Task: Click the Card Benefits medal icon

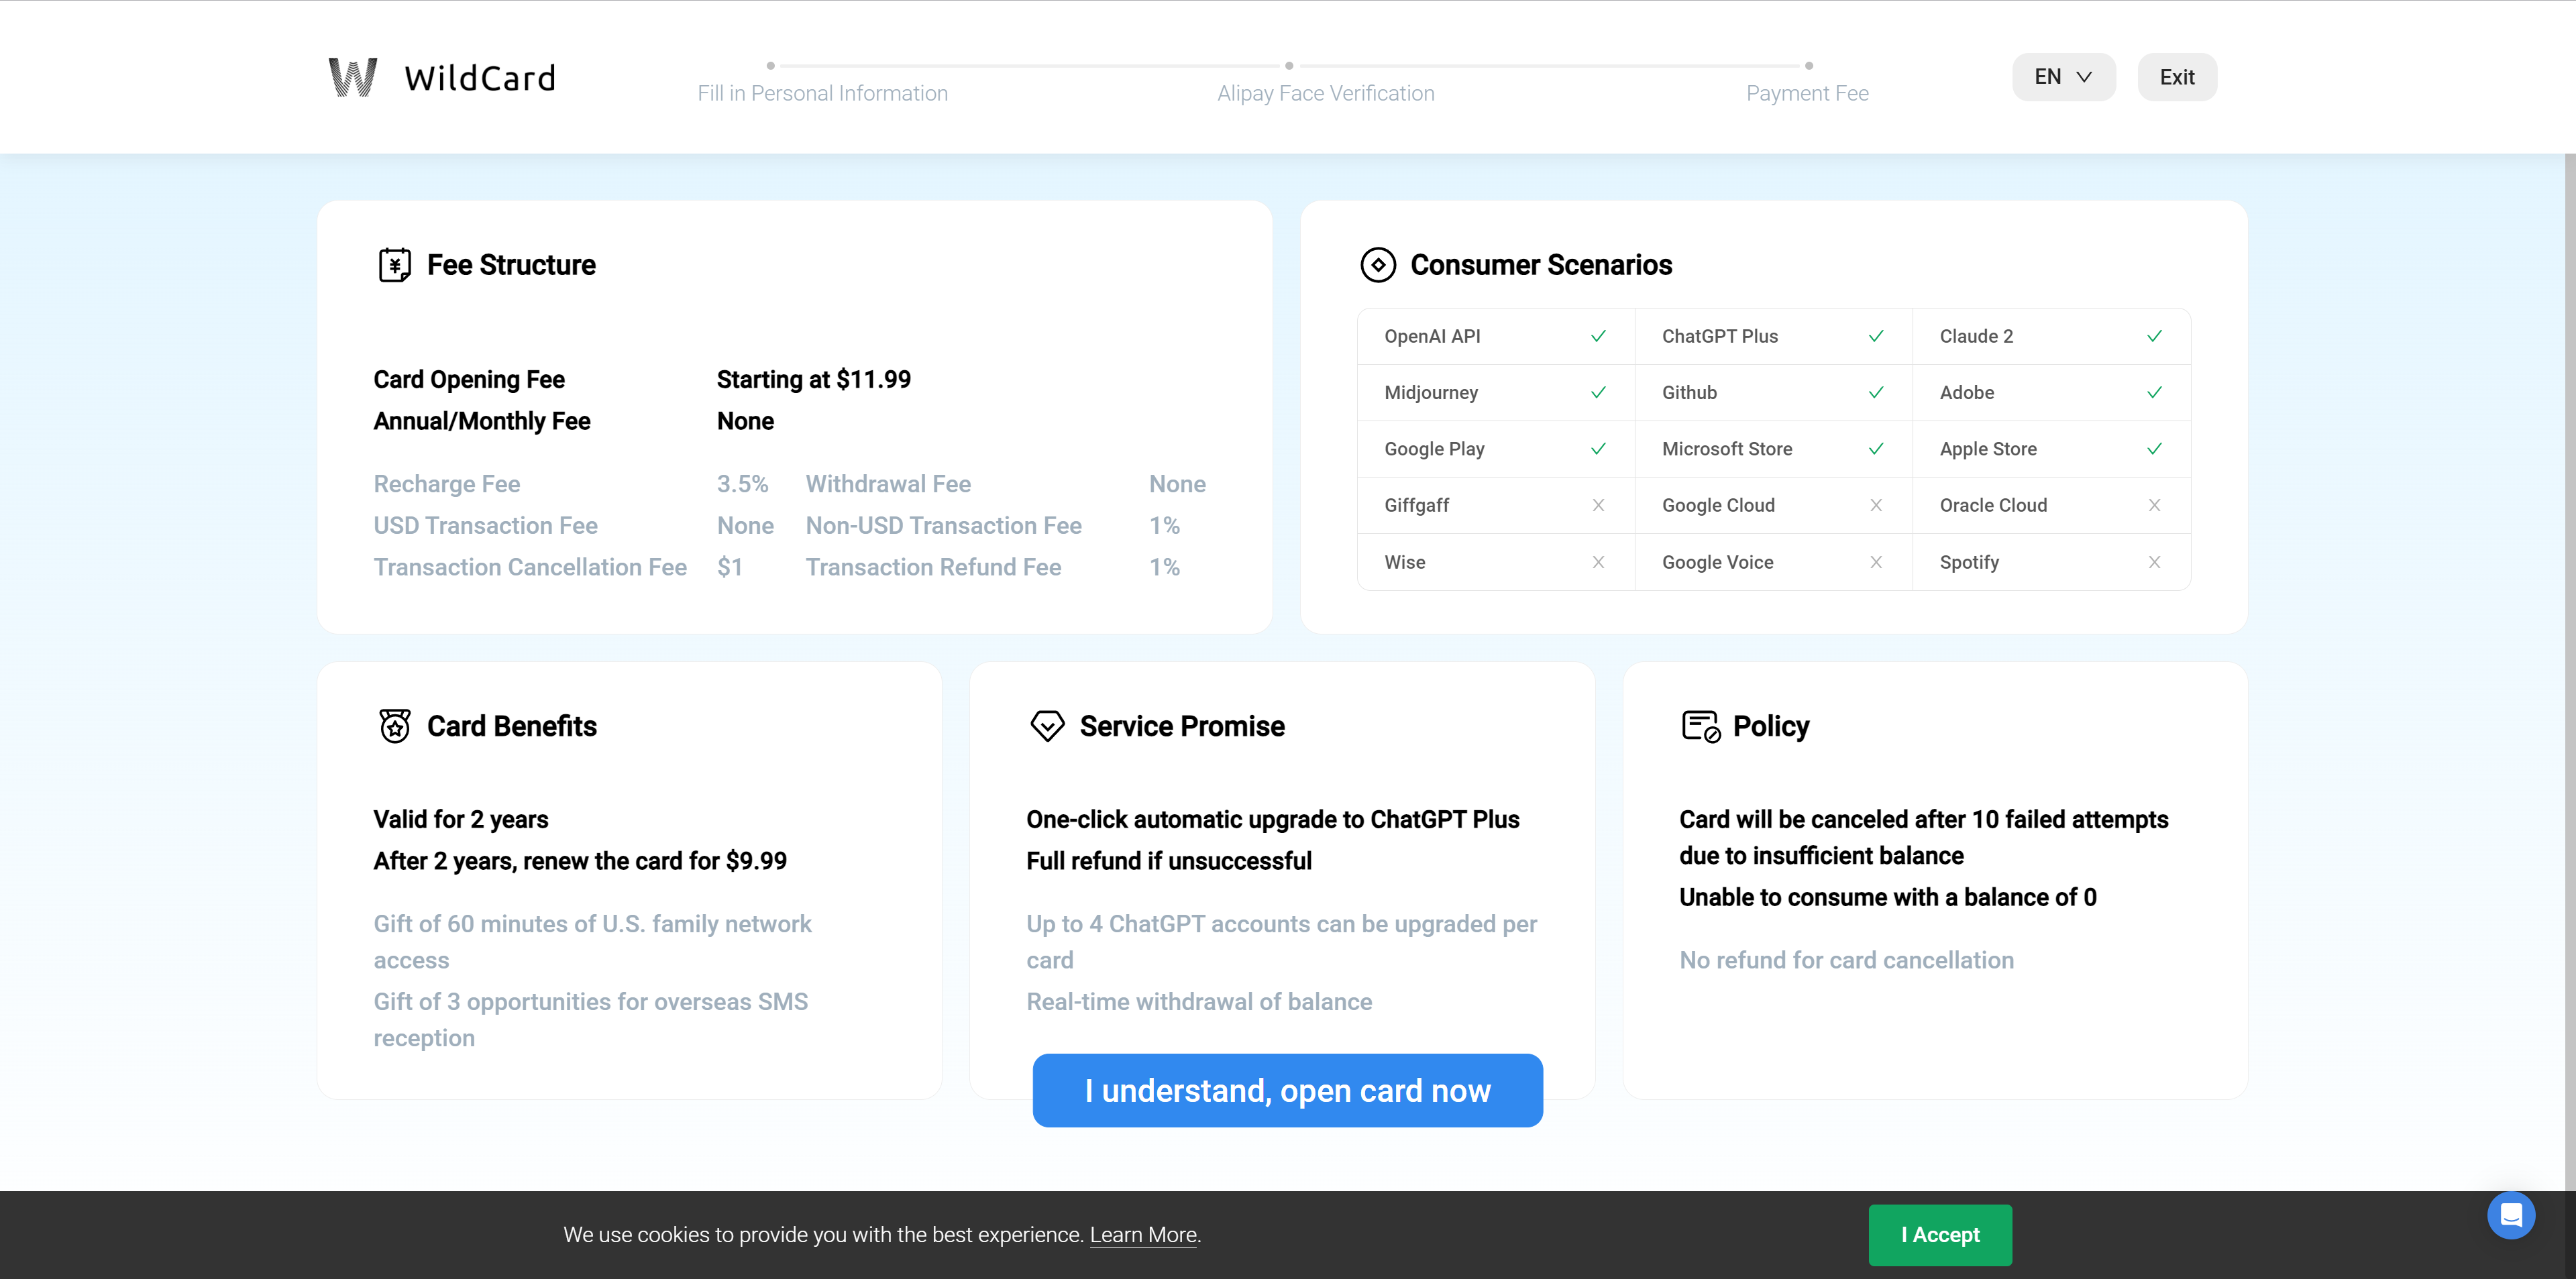Action: [x=394, y=726]
